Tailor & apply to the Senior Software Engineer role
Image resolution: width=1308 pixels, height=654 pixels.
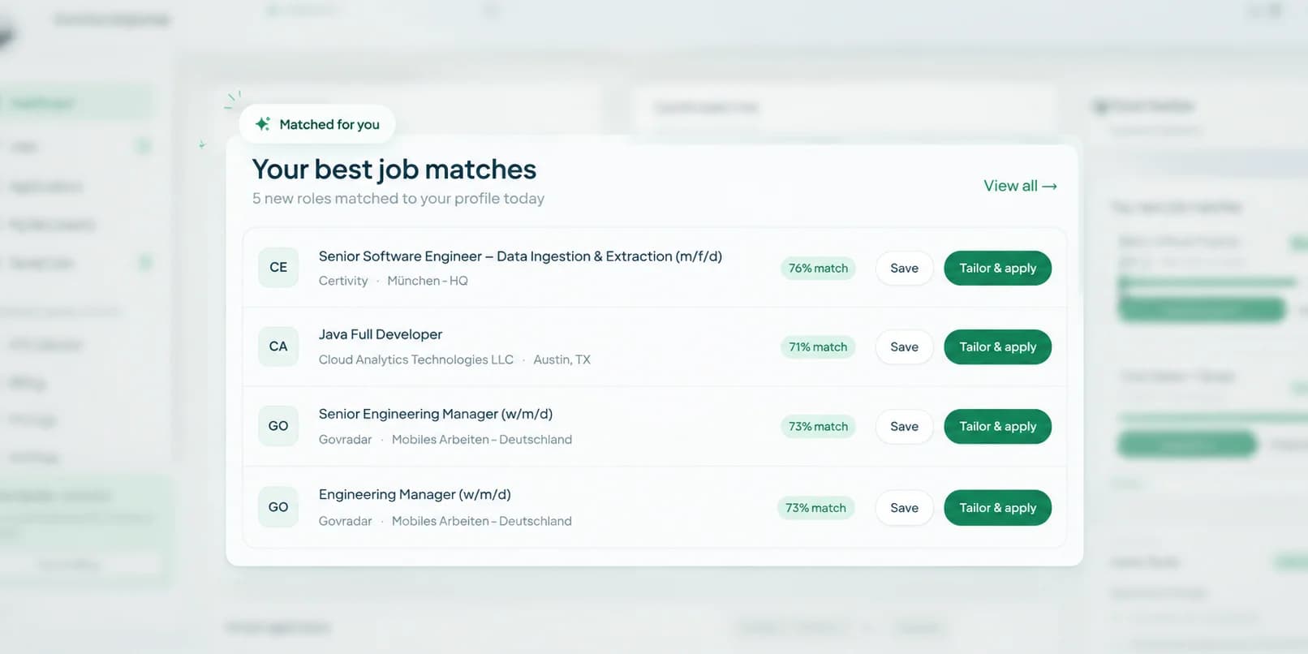click(997, 269)
